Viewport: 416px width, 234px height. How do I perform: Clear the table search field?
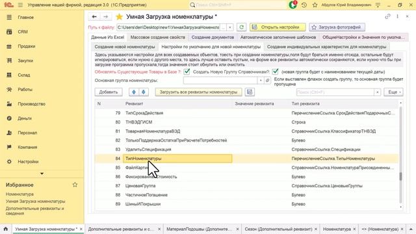coord(377,92)
